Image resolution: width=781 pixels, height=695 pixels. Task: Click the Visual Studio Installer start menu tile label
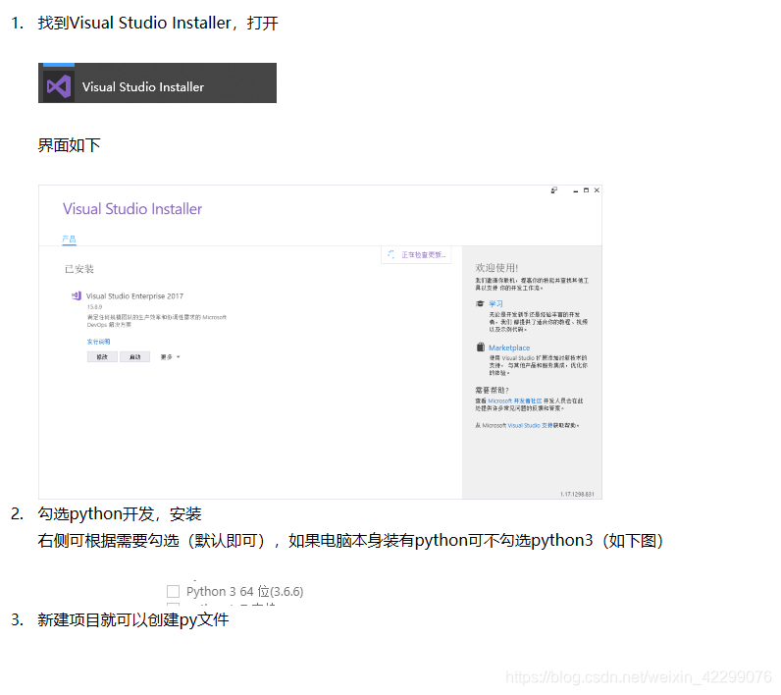143,86
